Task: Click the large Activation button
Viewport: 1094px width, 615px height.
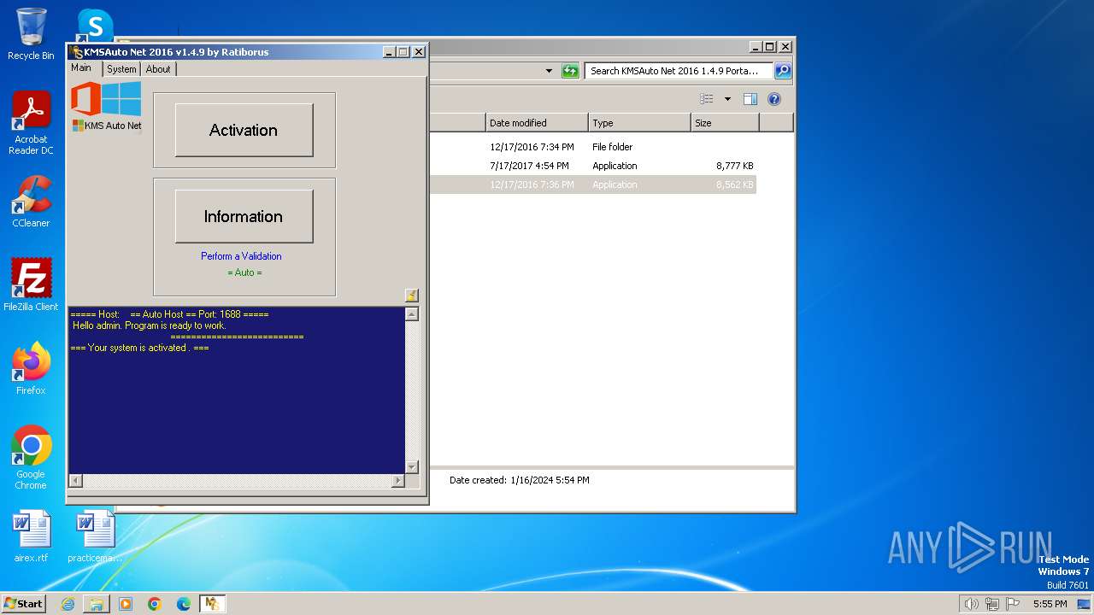Action: (x=244, y=130)
